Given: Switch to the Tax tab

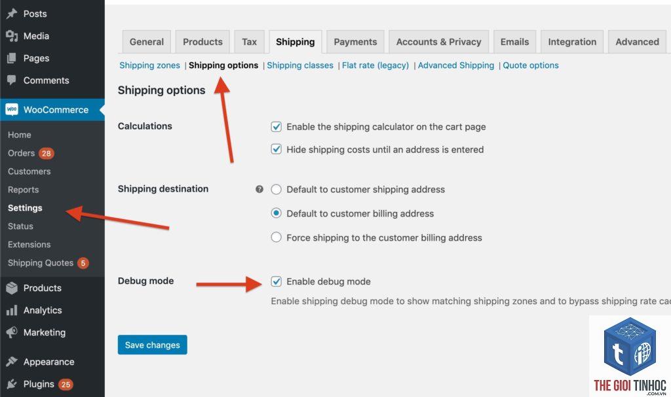Looking at the screenshot, I should pyautogui.click(x=249, y=42).
